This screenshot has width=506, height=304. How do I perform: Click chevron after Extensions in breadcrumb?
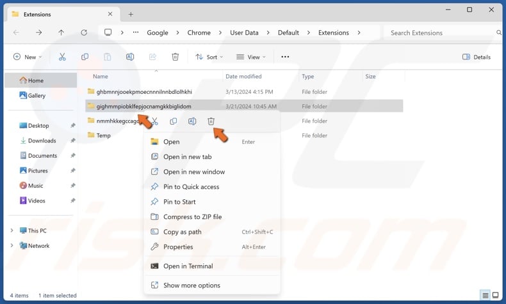coord(359,33)
